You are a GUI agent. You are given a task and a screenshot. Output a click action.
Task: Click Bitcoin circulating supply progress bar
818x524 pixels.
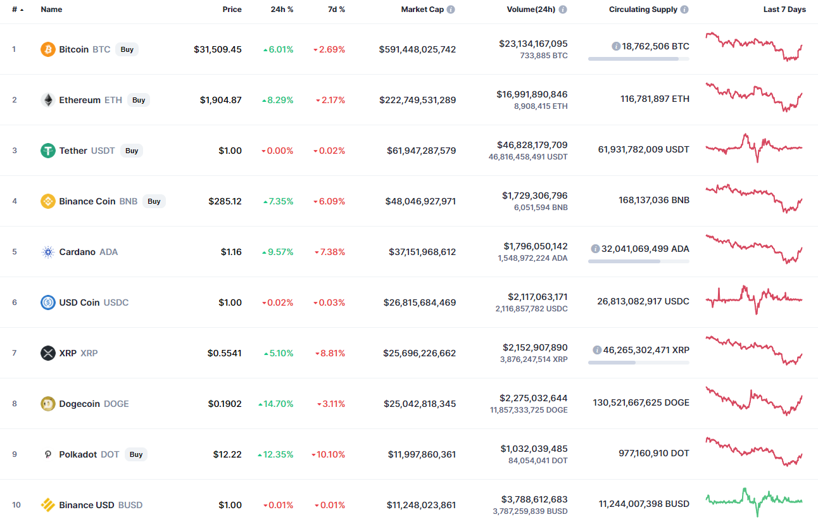click(639, 59)
